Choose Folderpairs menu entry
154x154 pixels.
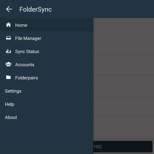47,77
